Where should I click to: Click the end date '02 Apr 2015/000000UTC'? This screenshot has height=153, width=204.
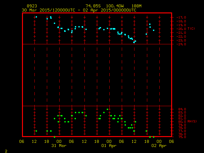click(110, 10)
